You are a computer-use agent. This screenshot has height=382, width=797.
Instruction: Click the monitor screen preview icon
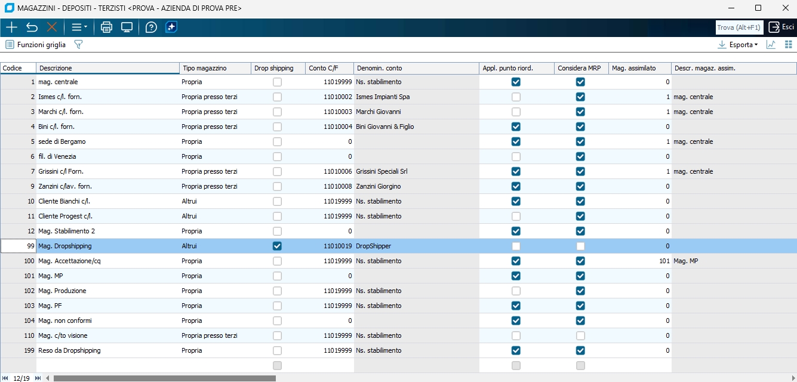click(x=127, y=27)
